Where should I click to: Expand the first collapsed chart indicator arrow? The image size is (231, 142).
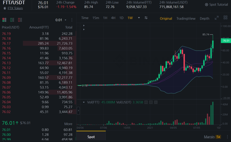pyautogui.click(x=84, y=25)
